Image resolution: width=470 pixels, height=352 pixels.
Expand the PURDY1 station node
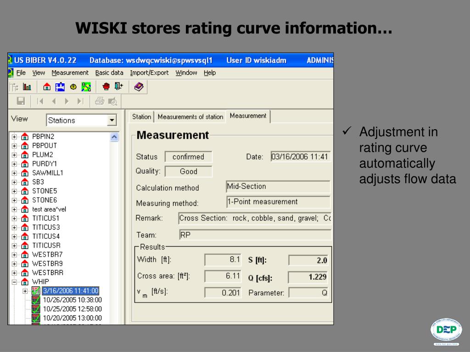click(x=14, y=164)
